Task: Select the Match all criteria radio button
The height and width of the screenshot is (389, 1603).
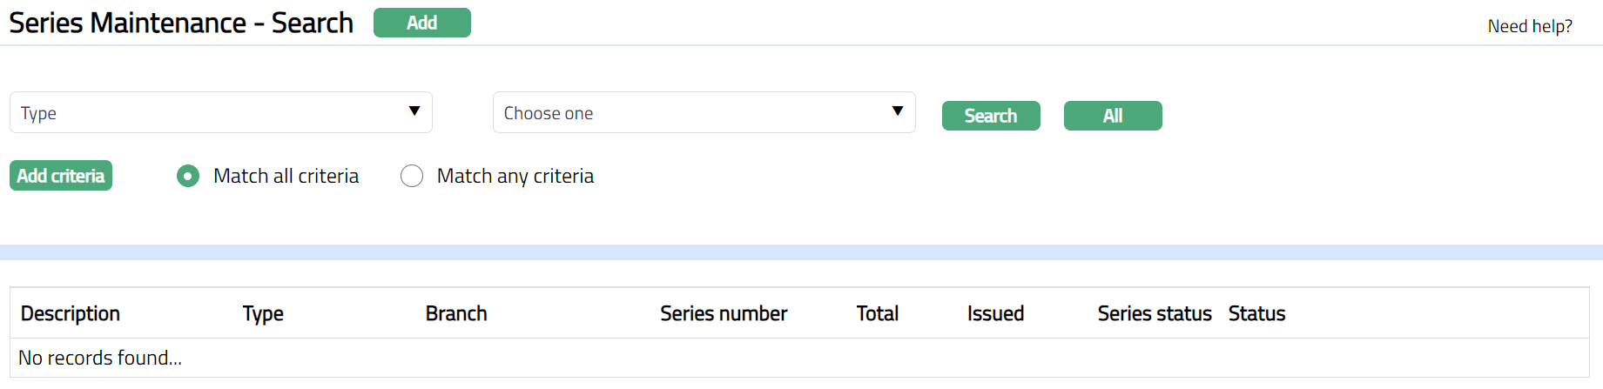Action: point(188,176)
